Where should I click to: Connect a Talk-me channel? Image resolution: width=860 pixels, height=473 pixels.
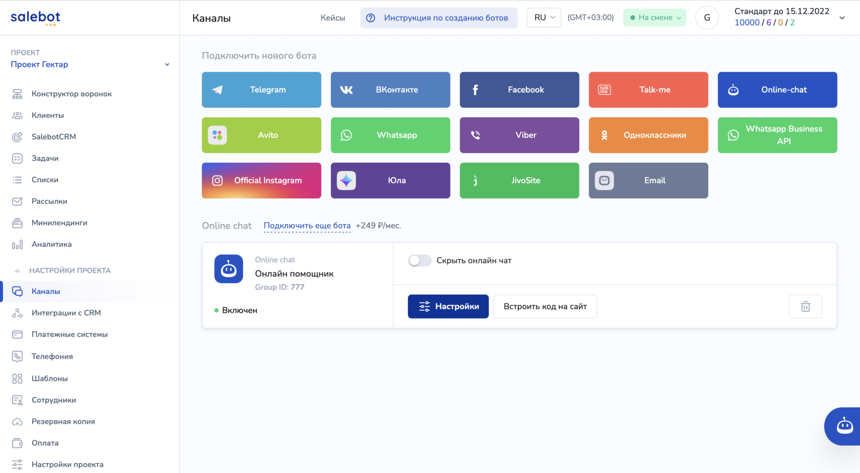point(649,90)
